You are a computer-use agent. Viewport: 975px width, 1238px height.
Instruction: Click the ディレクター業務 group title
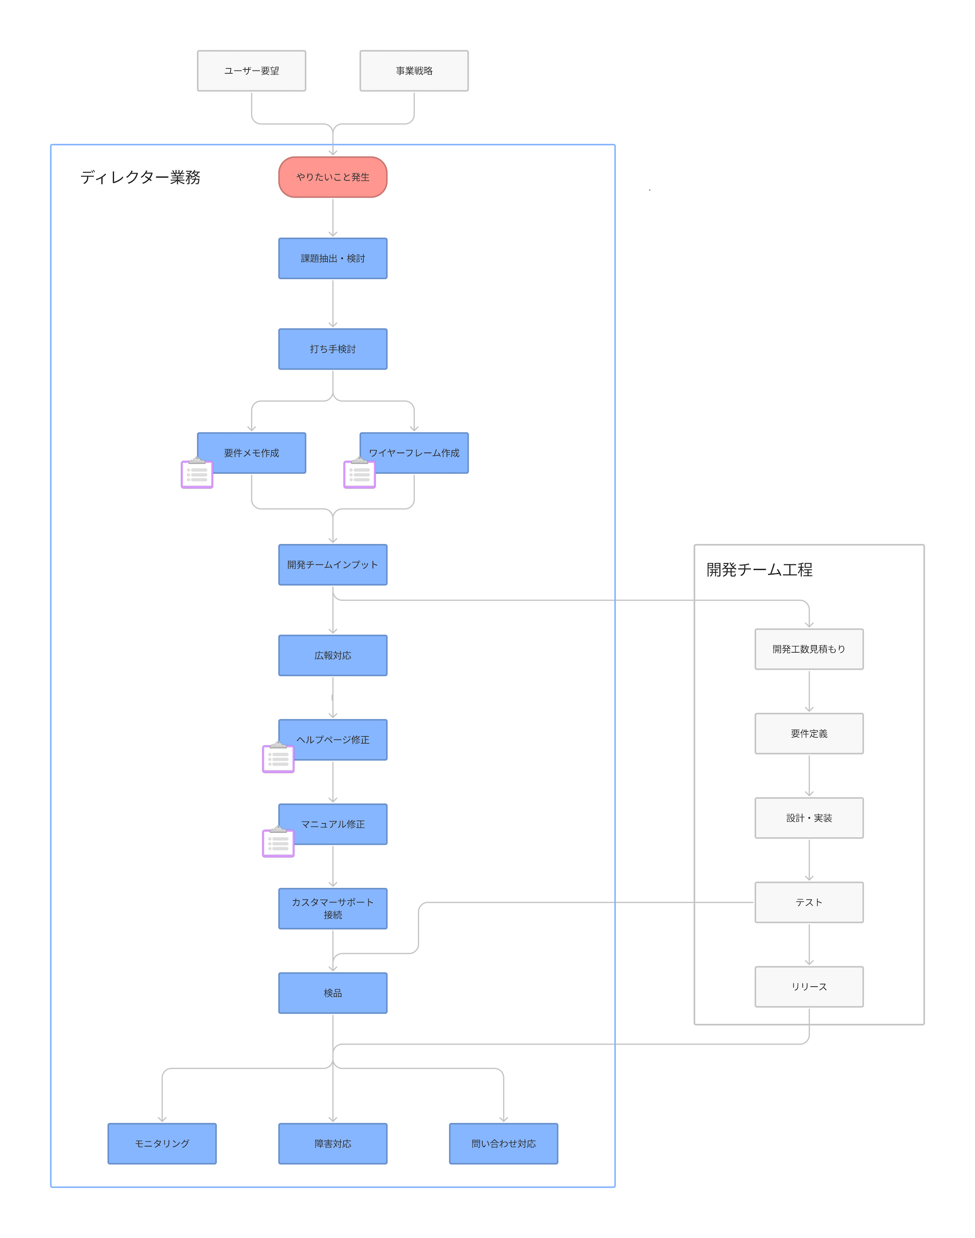(x=140, y=178)
